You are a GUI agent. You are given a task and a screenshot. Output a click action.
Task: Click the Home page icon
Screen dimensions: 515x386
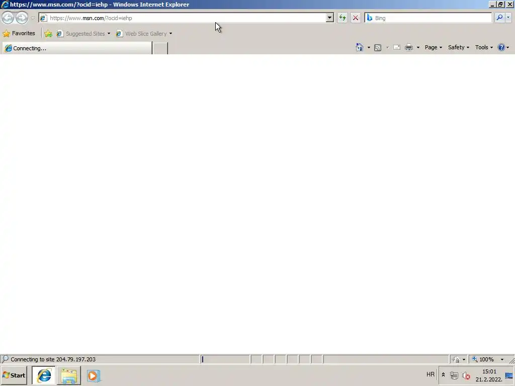coord(360,47)
